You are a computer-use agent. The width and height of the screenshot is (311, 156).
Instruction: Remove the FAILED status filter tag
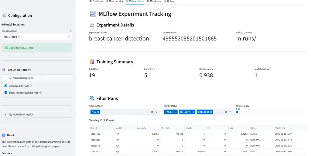[x=175, y=112]
